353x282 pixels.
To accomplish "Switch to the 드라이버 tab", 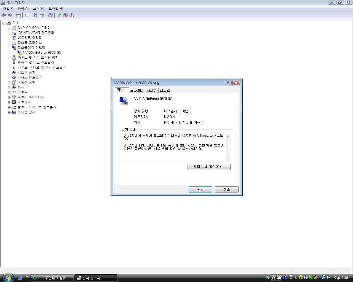I will (x=137, y=90).
